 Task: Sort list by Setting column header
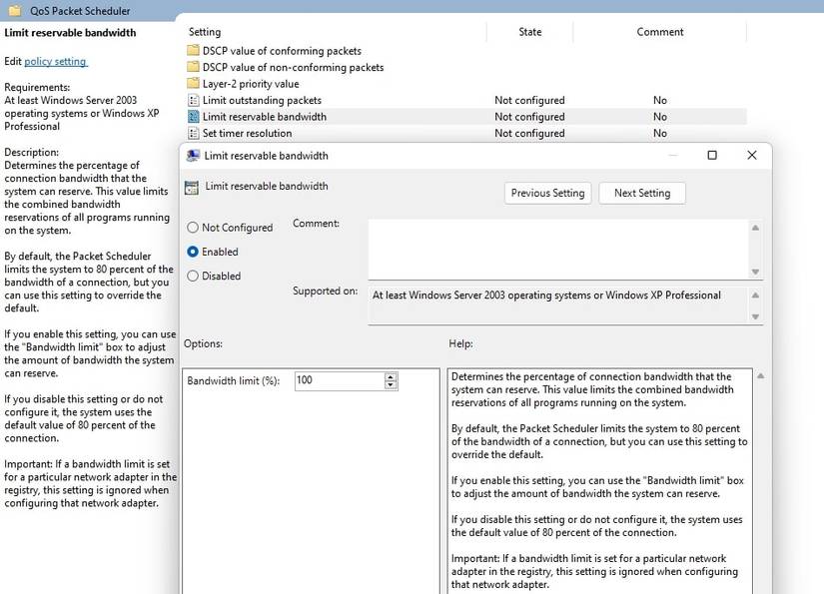(205, 32)
